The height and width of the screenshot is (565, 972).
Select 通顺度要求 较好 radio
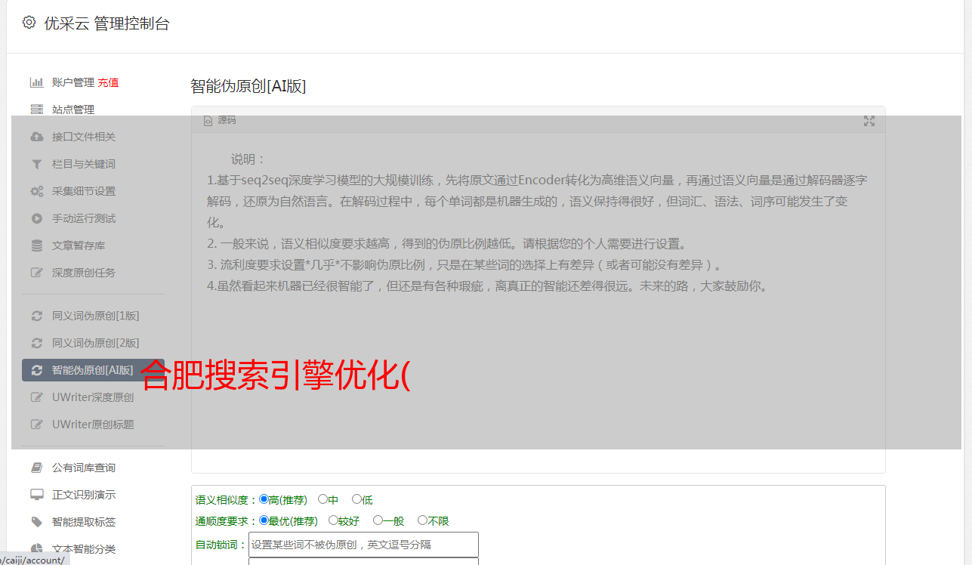coord(333,520)
